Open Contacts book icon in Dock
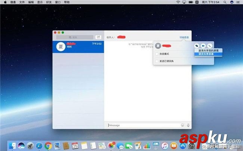243x151 pixels. click(x=66, y=146)
